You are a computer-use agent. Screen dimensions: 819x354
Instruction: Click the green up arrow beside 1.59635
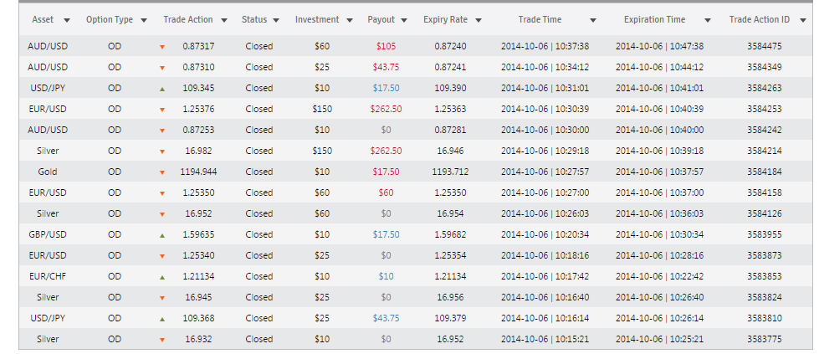tap(162, 235)
